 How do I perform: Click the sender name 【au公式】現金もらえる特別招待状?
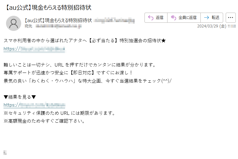[x=58, y=20]
